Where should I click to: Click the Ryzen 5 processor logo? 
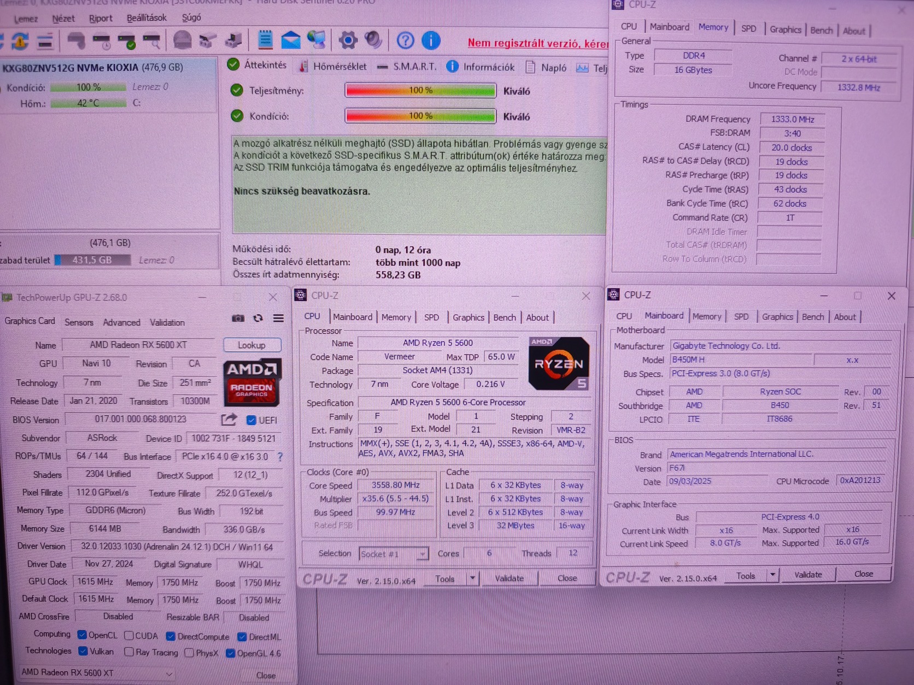559,363
